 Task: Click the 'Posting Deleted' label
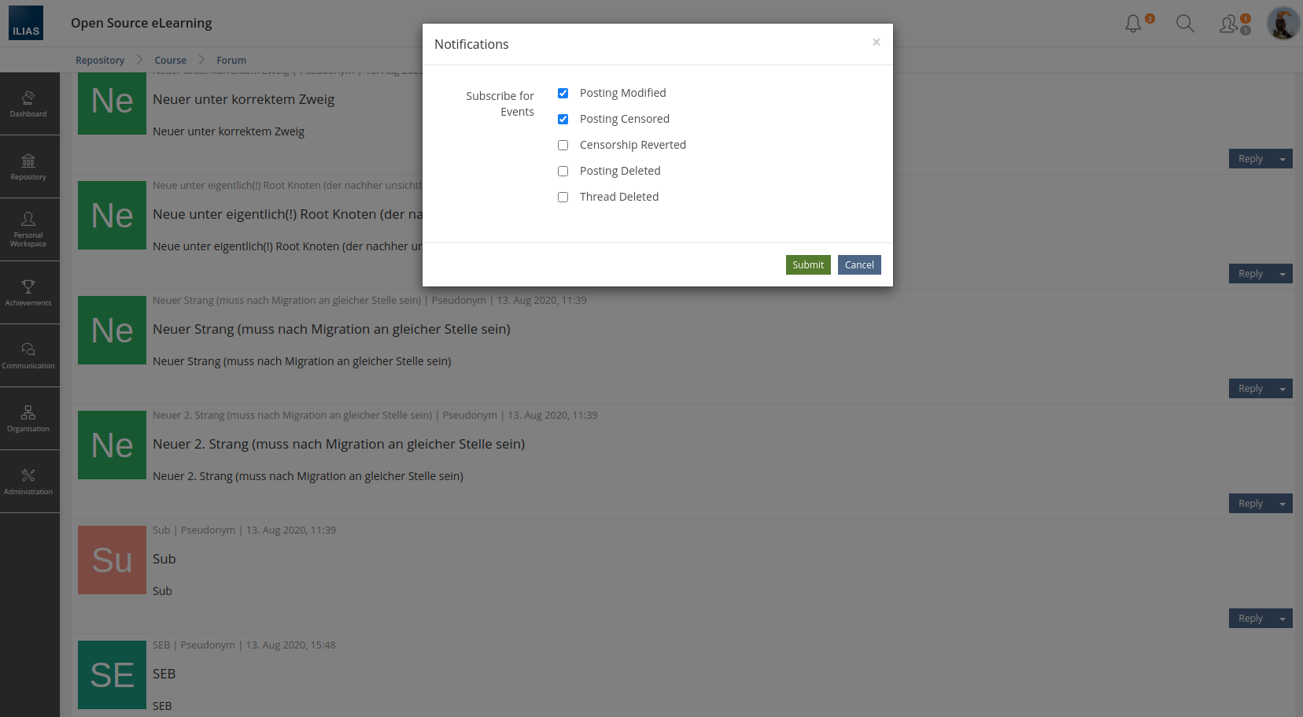(x=620, y=171)
